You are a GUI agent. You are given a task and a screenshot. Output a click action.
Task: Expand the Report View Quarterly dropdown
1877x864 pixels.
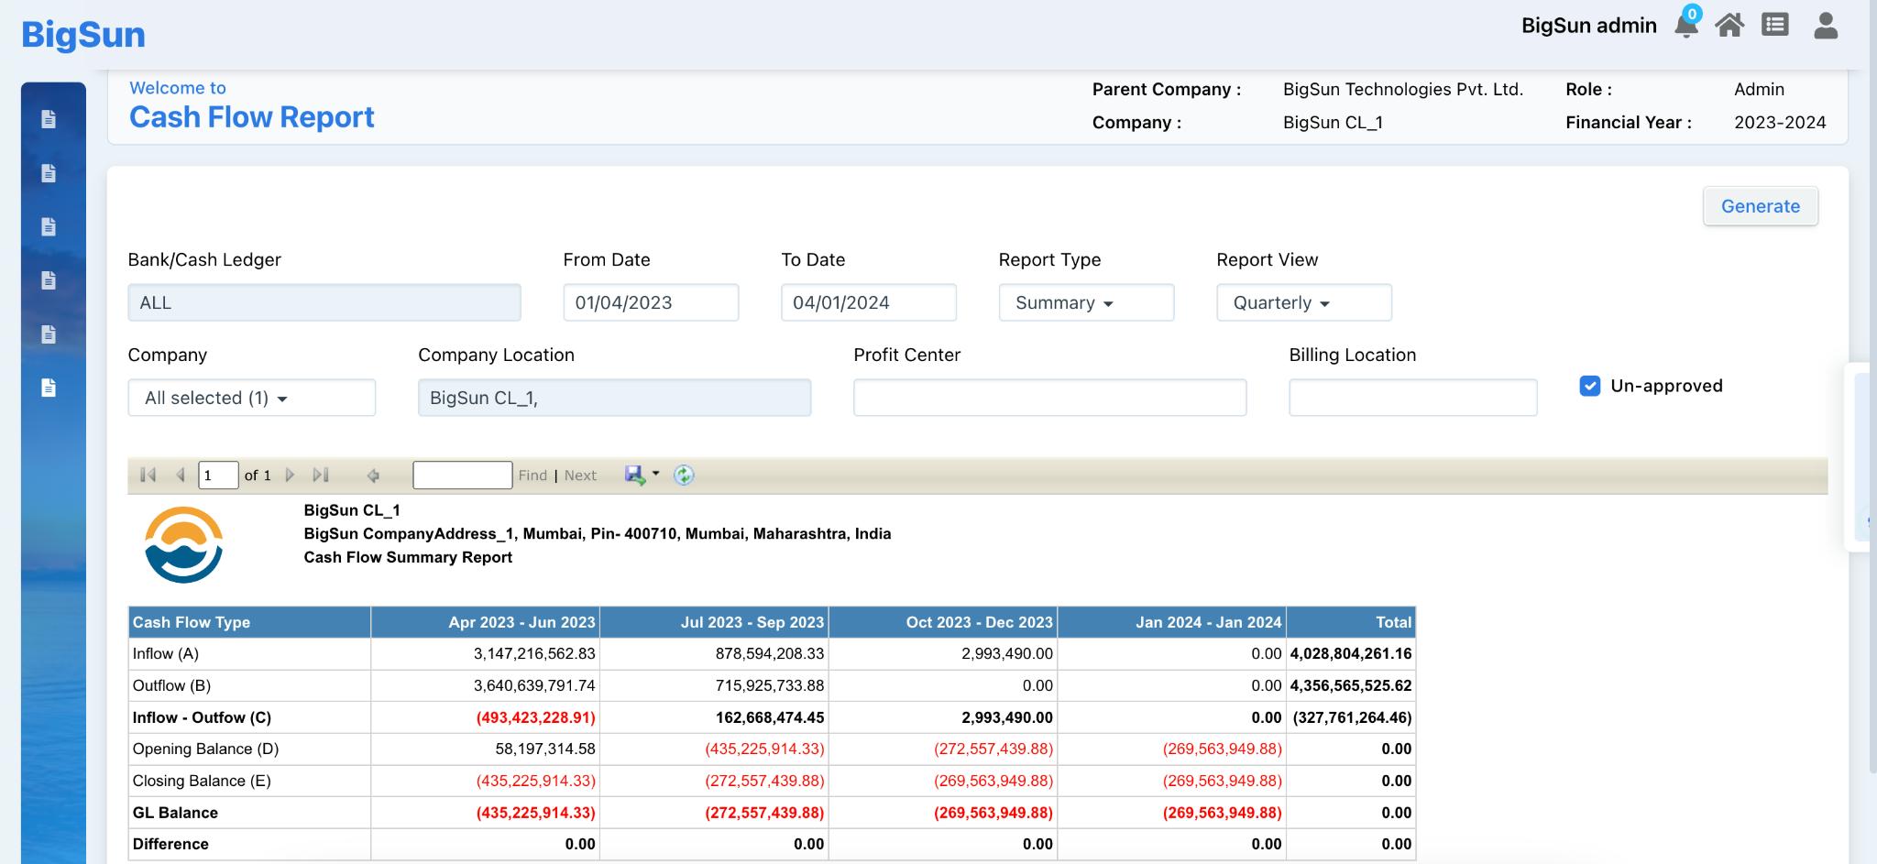pyautogui.click(x=1303, y=302)
